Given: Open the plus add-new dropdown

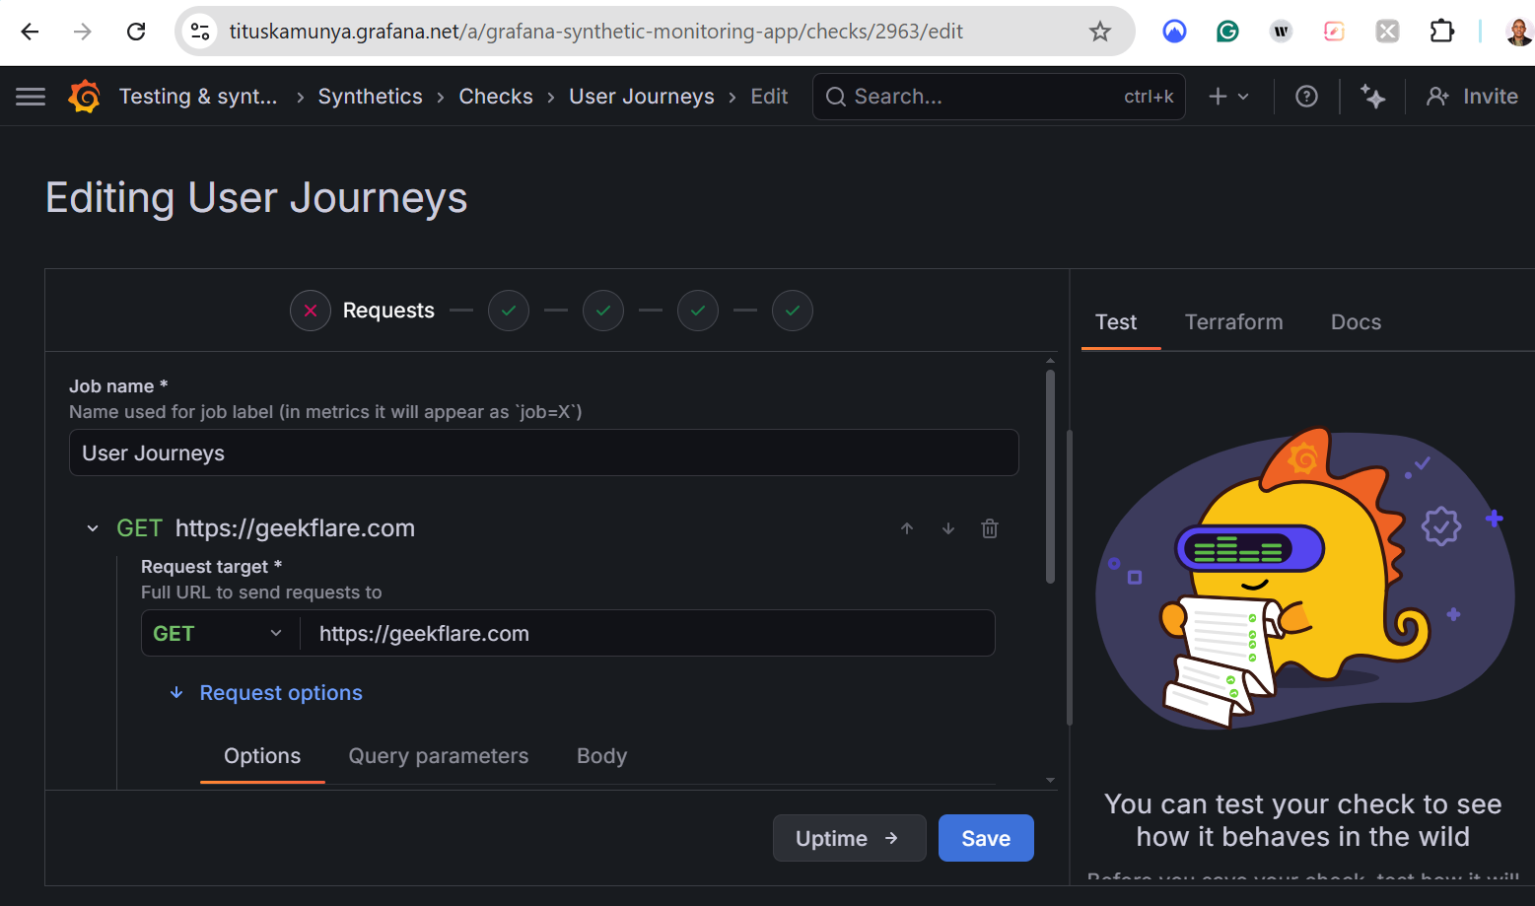Looking at the screenshot, I should pyautogui.click(x=1228, y=97).
